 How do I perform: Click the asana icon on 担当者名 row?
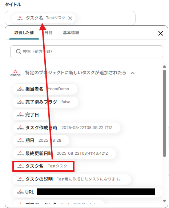coord(20,89)
